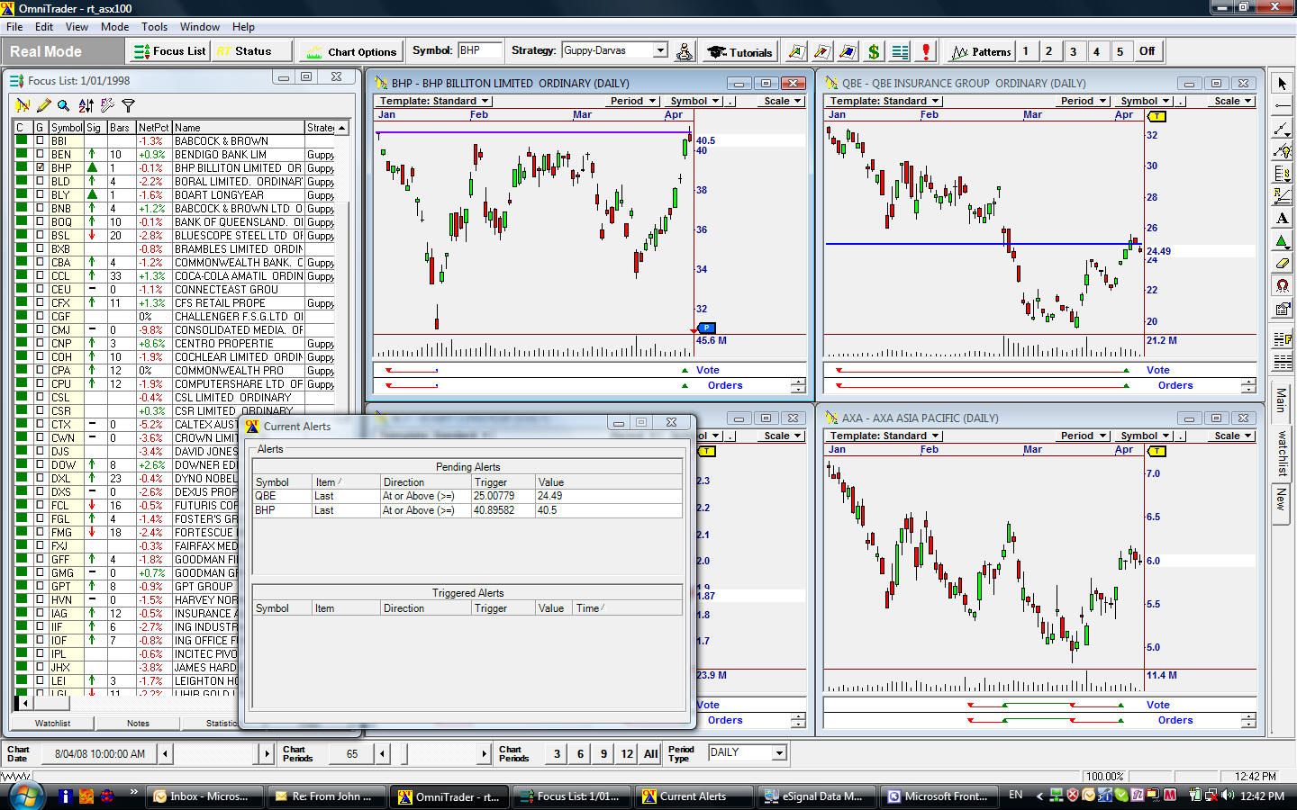This screenshot has height=810, width=1297.
Task: Tick the G checkbox for BLD row
Action: [40, 181]
